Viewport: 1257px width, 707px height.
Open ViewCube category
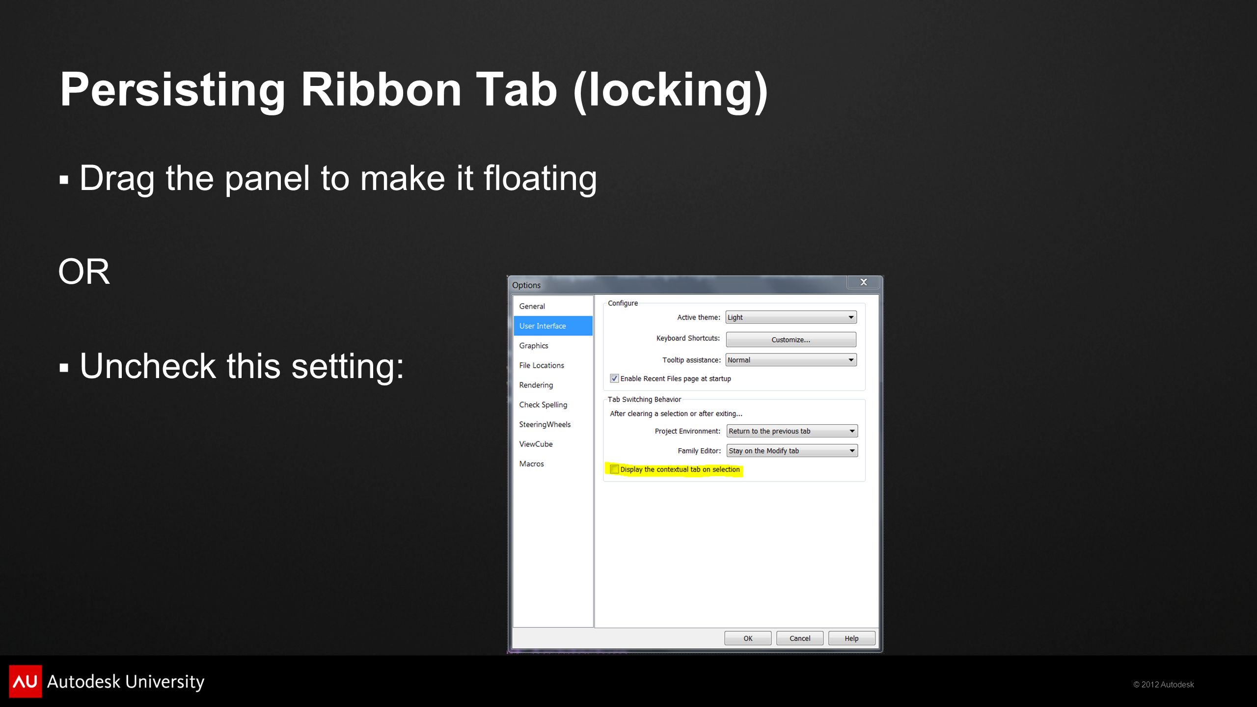(x=553, y=443)
